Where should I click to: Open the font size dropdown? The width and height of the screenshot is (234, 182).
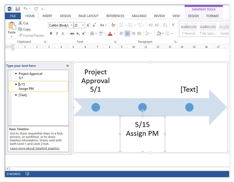click(x=83, y=25)
